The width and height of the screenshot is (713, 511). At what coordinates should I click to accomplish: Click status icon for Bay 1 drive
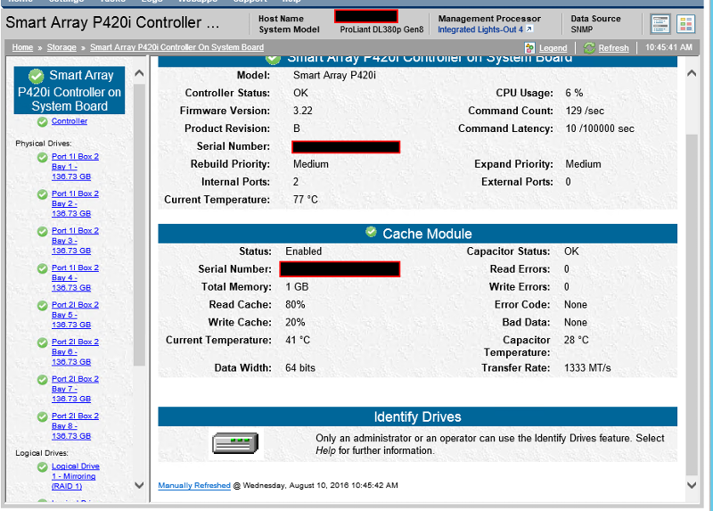pos(42,158)
